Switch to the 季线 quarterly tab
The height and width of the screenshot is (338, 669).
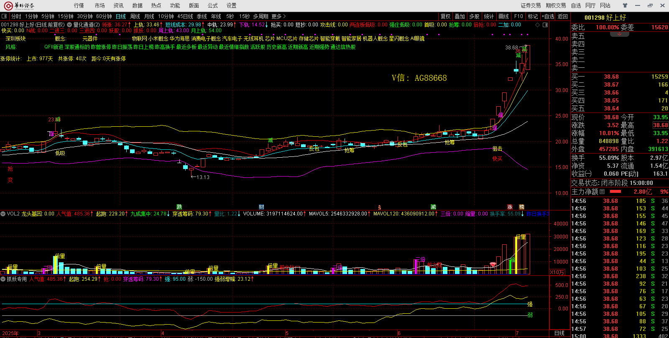coord(202,16)
